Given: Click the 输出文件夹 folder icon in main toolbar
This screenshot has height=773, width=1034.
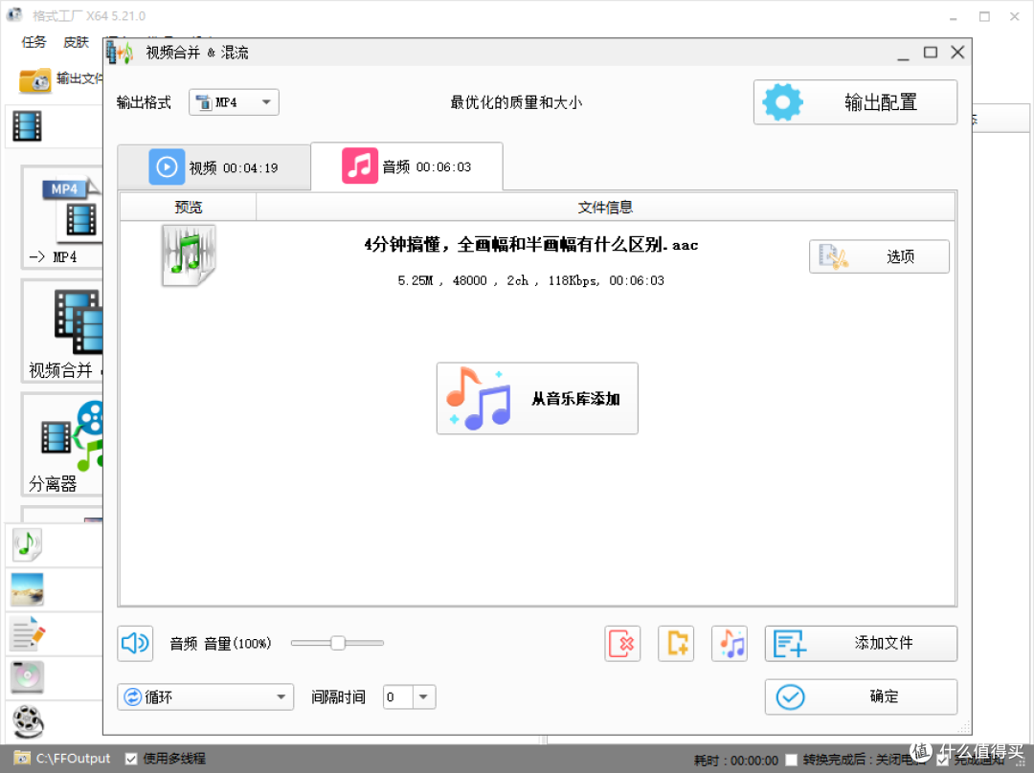Looking at the screenshot, I should tap(35, 80).
